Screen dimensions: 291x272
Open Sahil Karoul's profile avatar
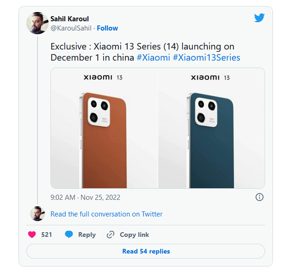pyautogui.click(x=37, y=23)
